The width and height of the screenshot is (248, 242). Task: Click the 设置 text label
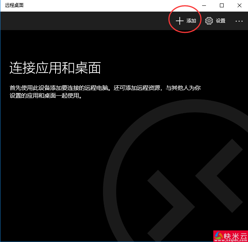(221, 21)
